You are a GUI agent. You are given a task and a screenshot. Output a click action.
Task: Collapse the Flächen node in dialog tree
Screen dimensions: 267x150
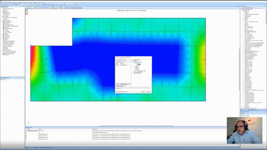(132, 61)
